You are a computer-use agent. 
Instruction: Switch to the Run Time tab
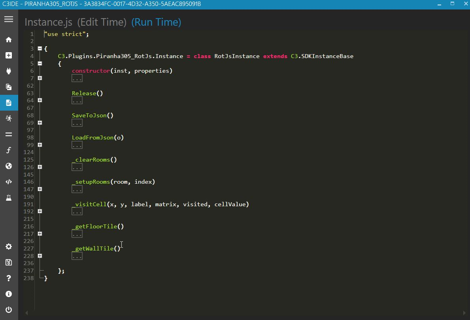tap(156, 22)
